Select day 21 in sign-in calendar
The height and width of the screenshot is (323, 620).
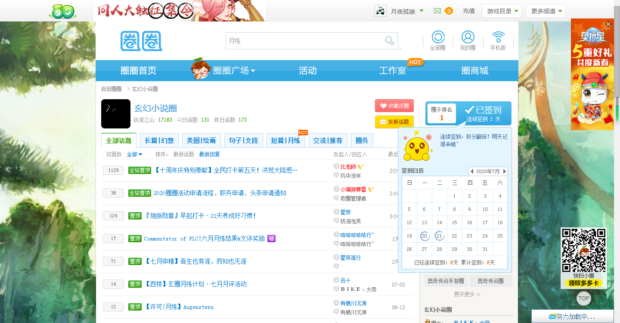click(x=439, y=236)
